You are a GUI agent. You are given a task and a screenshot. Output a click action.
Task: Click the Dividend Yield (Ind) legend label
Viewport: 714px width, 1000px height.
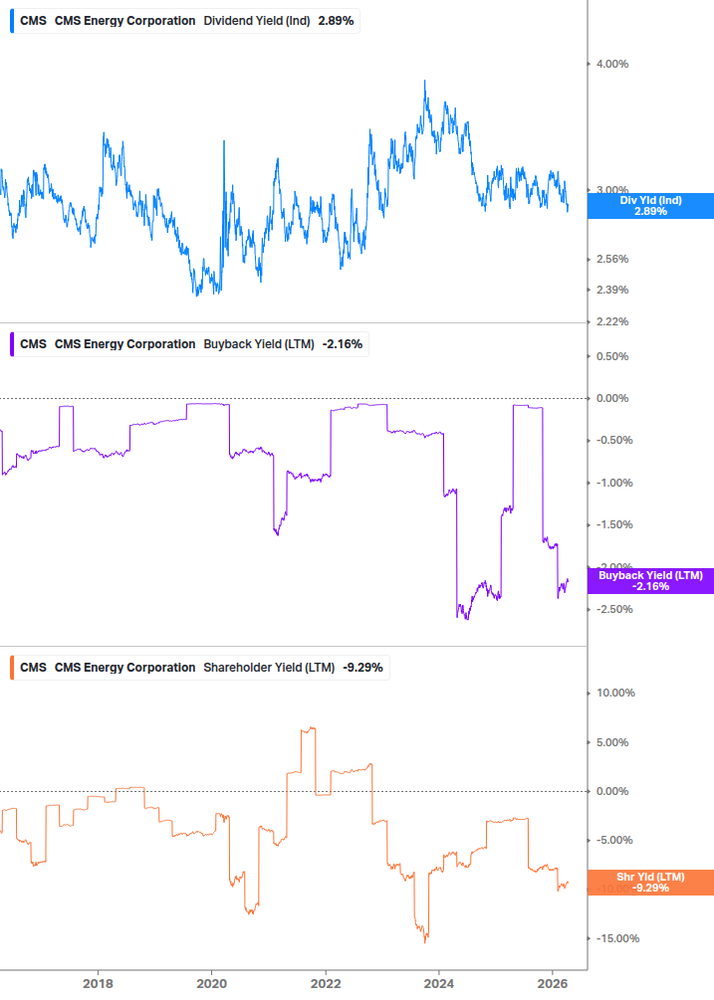pos(257,21)
